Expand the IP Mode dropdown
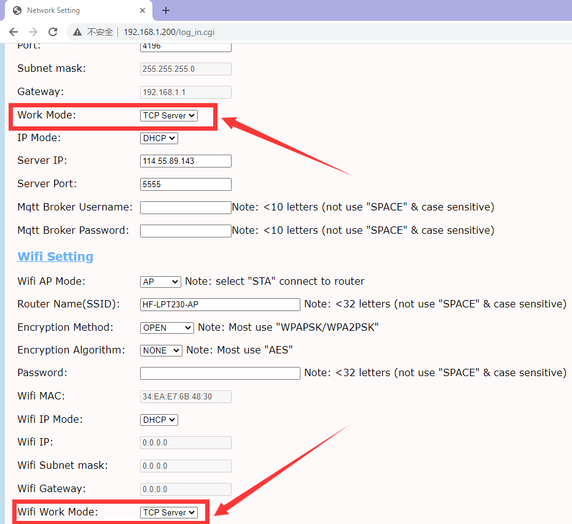 (159, 138)
